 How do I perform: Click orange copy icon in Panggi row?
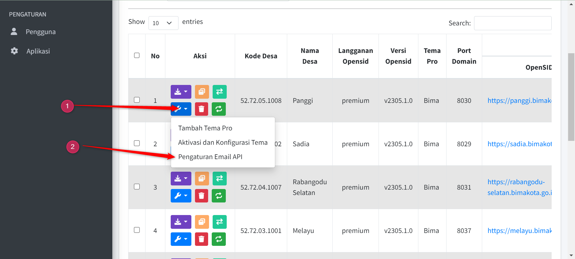(x=202, y=92)
